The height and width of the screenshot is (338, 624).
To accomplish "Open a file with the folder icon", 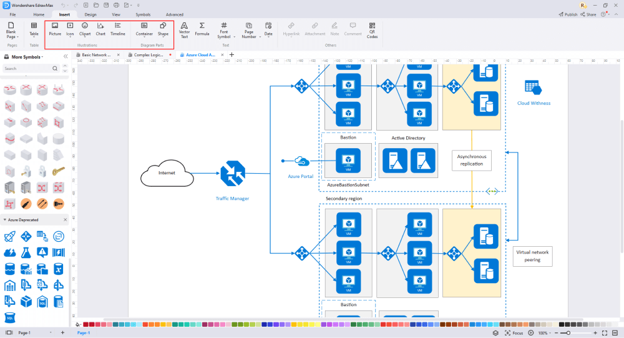I will click(x=96, y=5).
